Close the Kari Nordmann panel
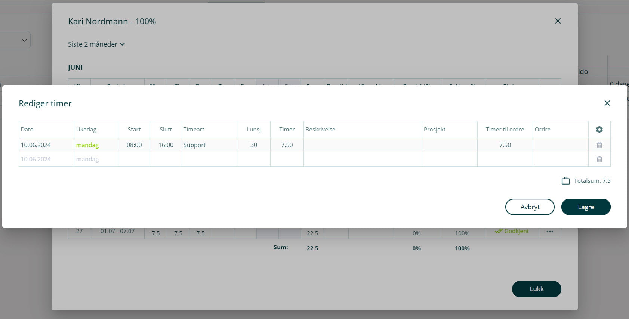This screenshot has height=319, width=629. (x=558, y=21)
